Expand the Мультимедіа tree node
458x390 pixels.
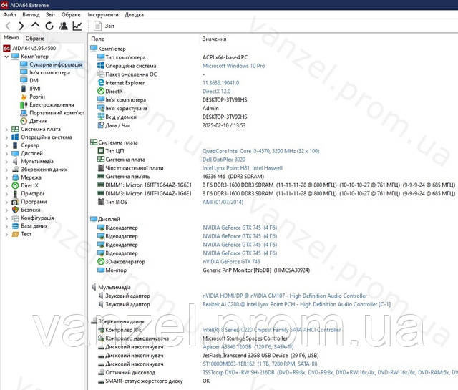coord(6,162)
